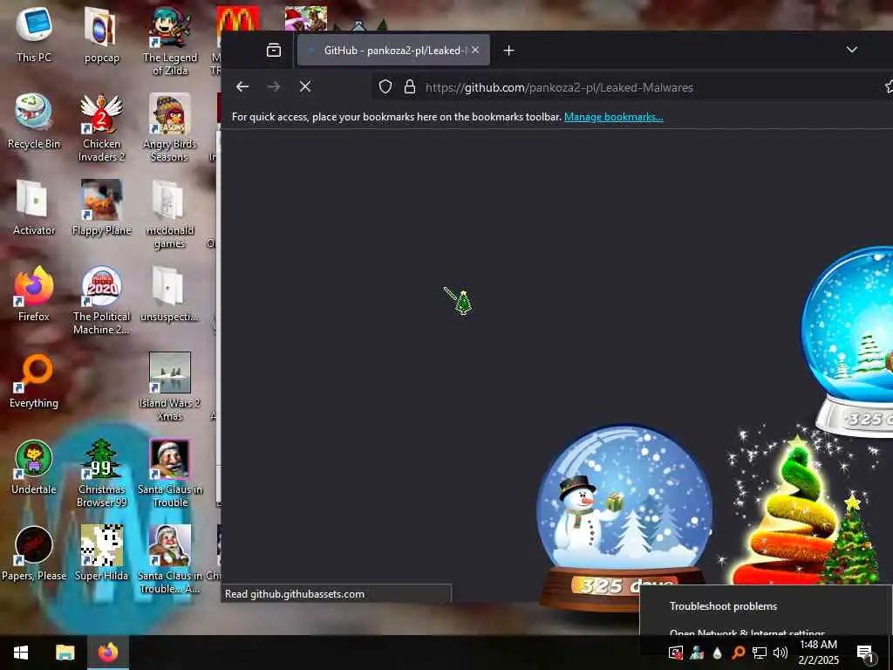
Task: Open File Explorer from taskbar
Action: click(x=65, y=653)
